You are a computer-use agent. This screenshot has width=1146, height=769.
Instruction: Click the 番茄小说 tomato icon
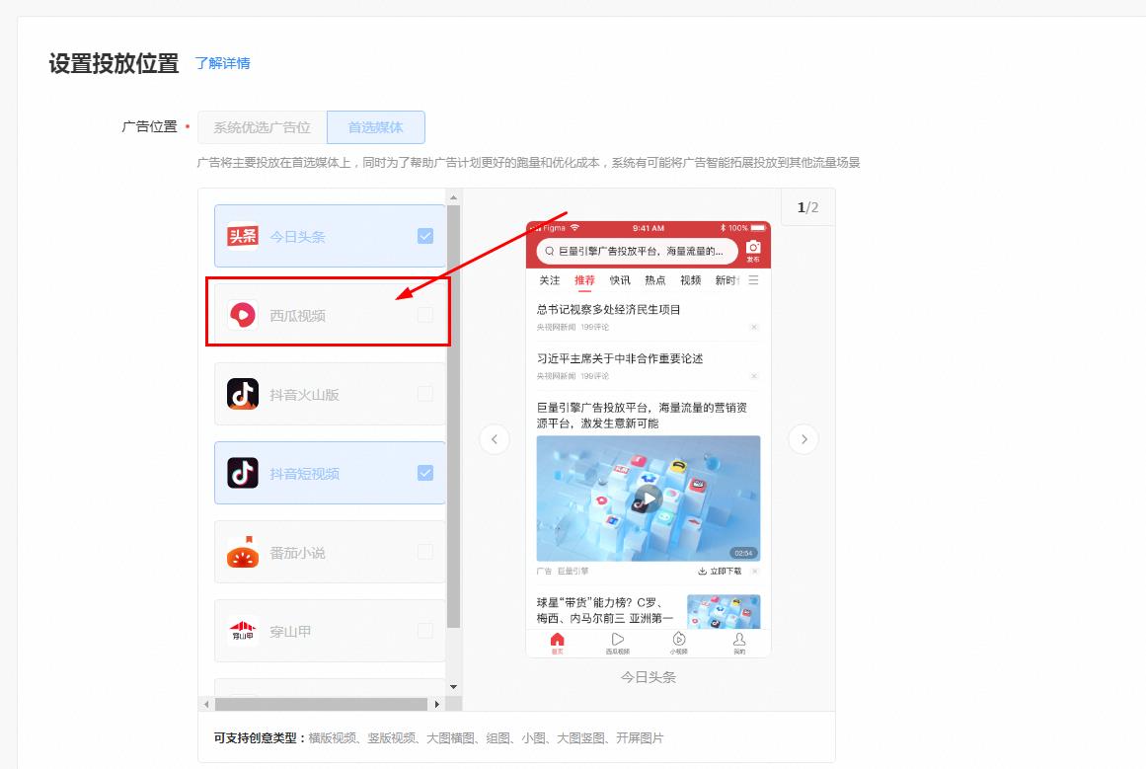pos(243,552)
